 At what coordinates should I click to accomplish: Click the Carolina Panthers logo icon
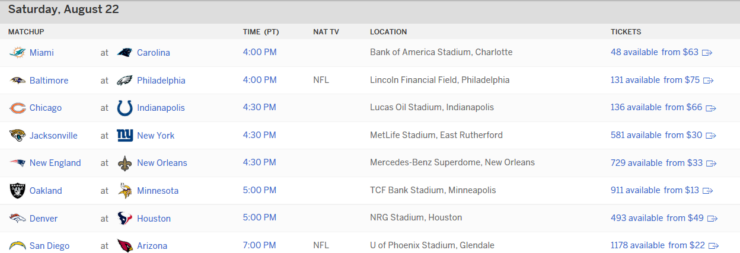click(x=125, y=53)
